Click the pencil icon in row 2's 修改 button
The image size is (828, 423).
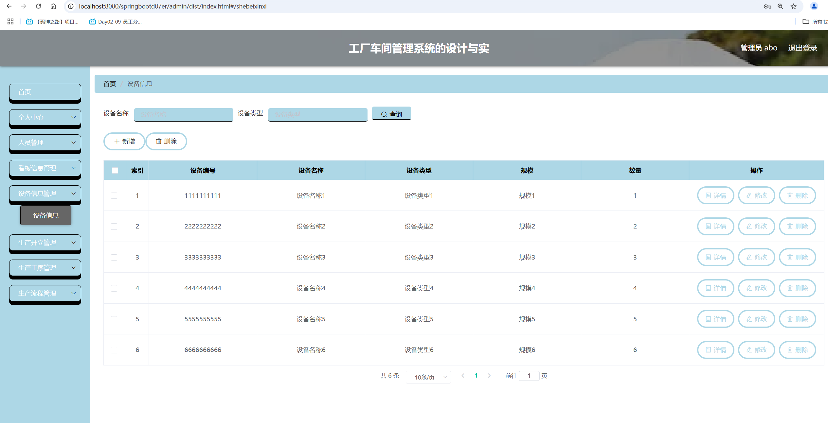(749, 226)
